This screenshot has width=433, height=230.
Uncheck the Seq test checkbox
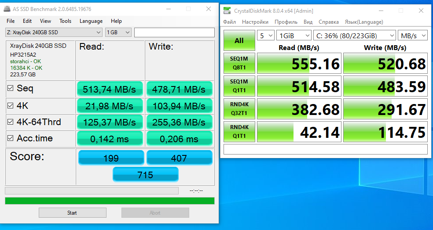click(11, 88)
